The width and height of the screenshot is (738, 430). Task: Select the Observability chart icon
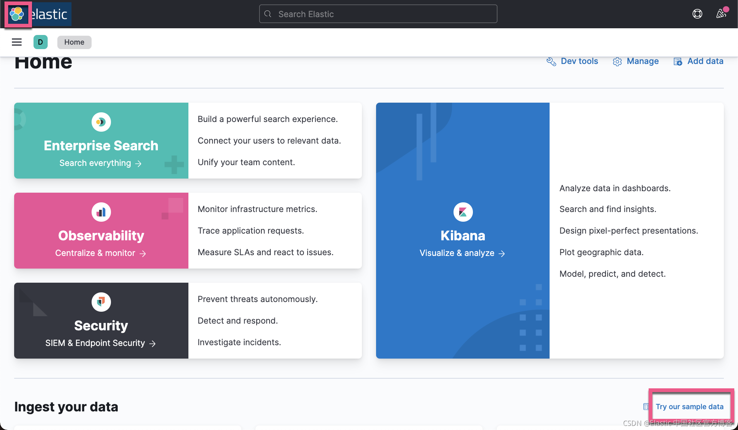coord(101,212)
